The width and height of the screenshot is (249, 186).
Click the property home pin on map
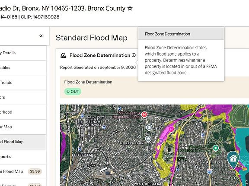(x=233, y=160)
